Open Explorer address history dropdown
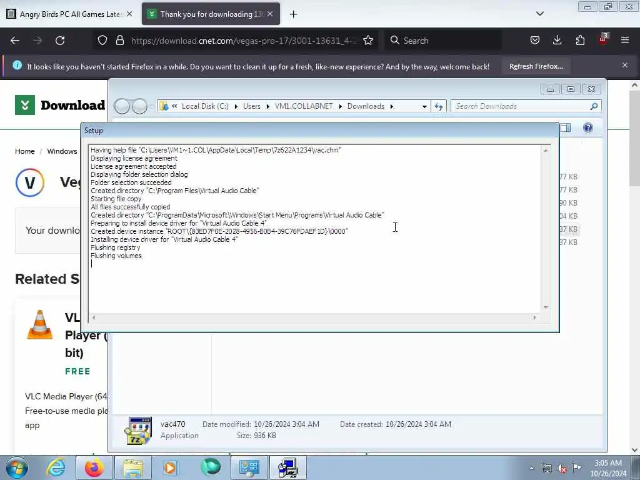This screenshot has width=640, height=480. (x=424, y=106)
